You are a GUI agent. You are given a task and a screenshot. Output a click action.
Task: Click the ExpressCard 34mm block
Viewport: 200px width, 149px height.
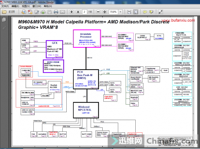click(136, 86)
